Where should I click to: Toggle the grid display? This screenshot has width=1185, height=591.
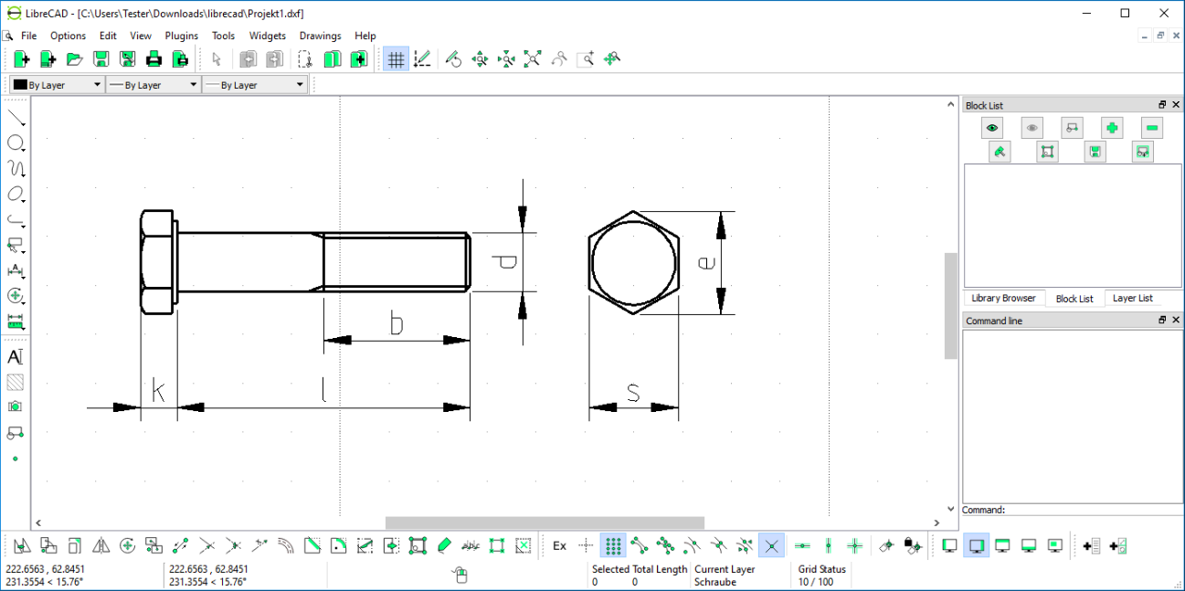(396, 58)
